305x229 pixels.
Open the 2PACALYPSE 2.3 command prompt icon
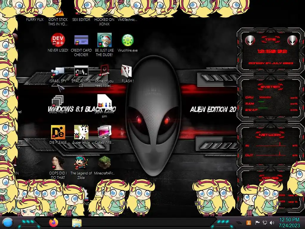point(81,71)
